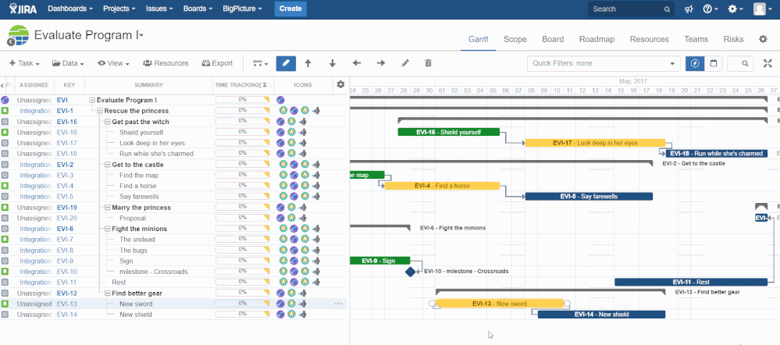Open row actions dots for New sword
This screenshot has height=345, width=780.
(338, 304)
